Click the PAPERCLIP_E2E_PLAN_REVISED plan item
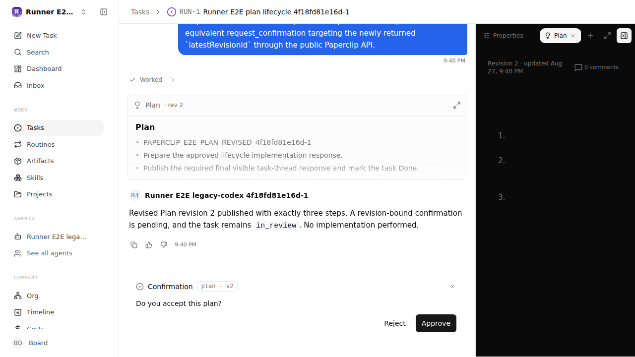This screenshot has width=635, height=357. [227, 142]
